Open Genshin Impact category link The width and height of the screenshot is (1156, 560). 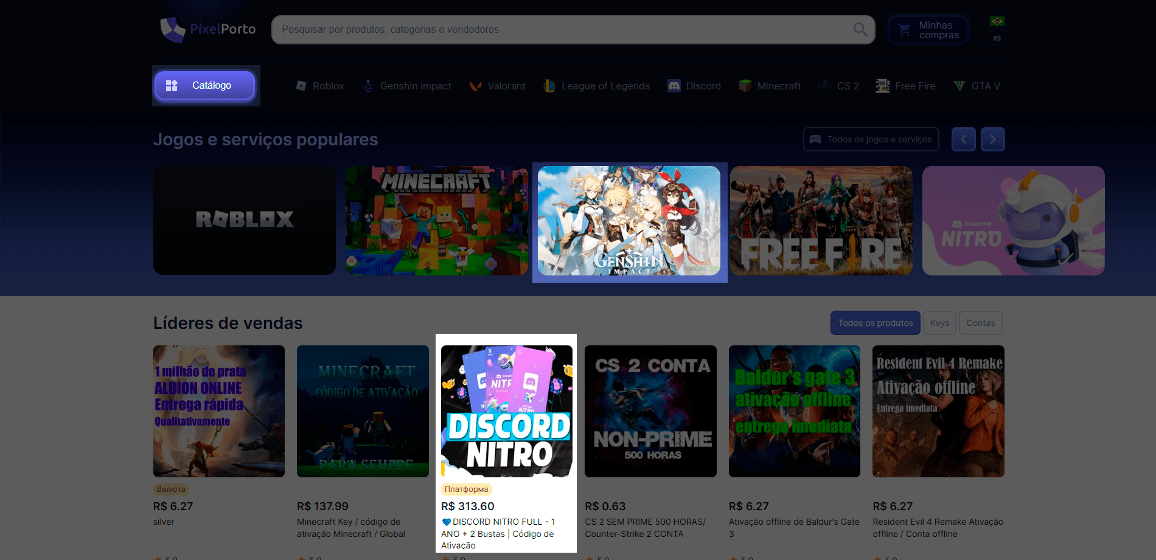[x=407, y=86]
